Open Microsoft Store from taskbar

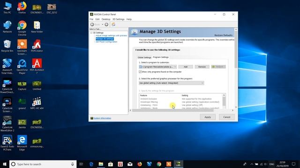[x=111, y=164]
